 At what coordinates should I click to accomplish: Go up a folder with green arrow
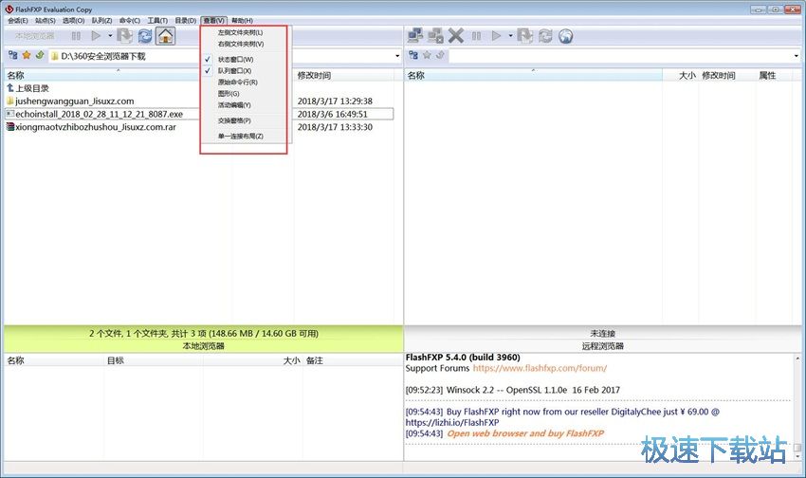40,55
